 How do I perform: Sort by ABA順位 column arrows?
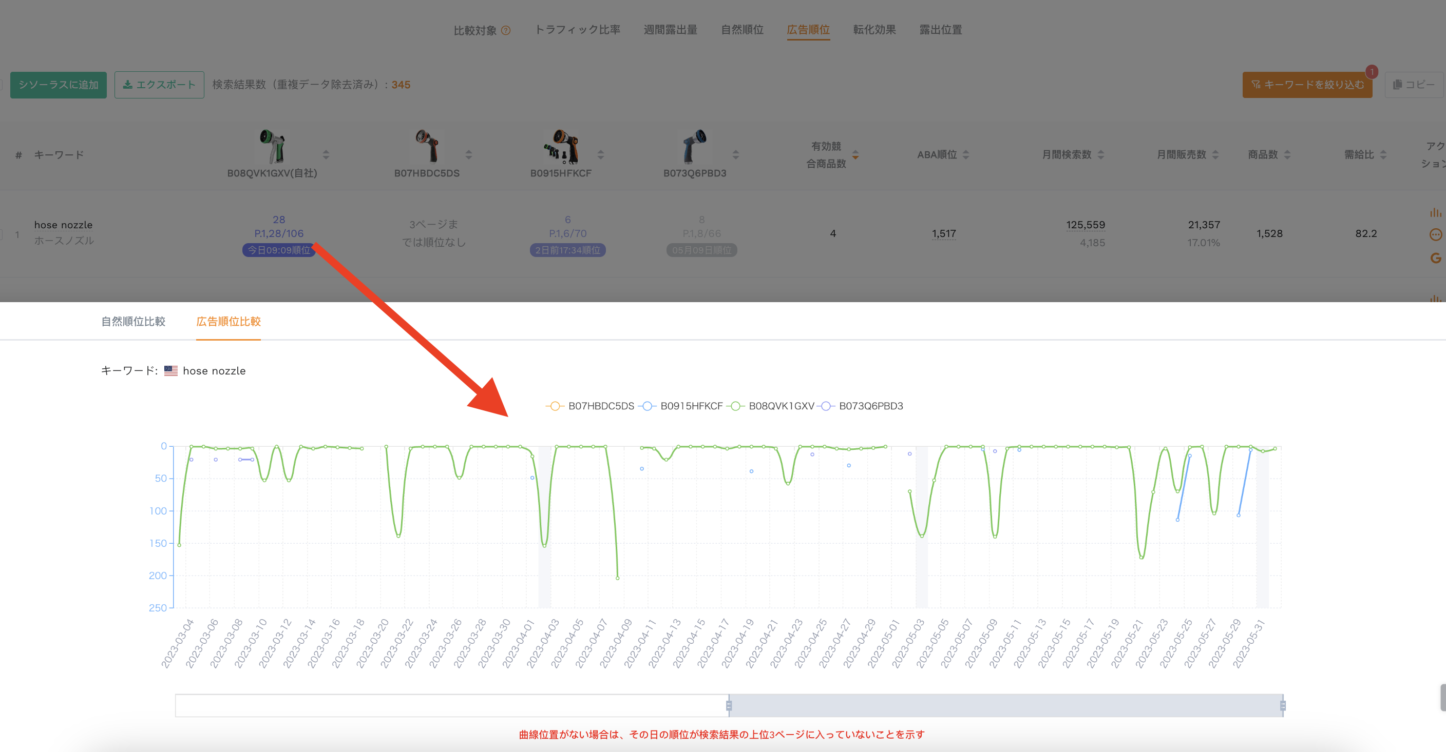click(x=966, y=155)
